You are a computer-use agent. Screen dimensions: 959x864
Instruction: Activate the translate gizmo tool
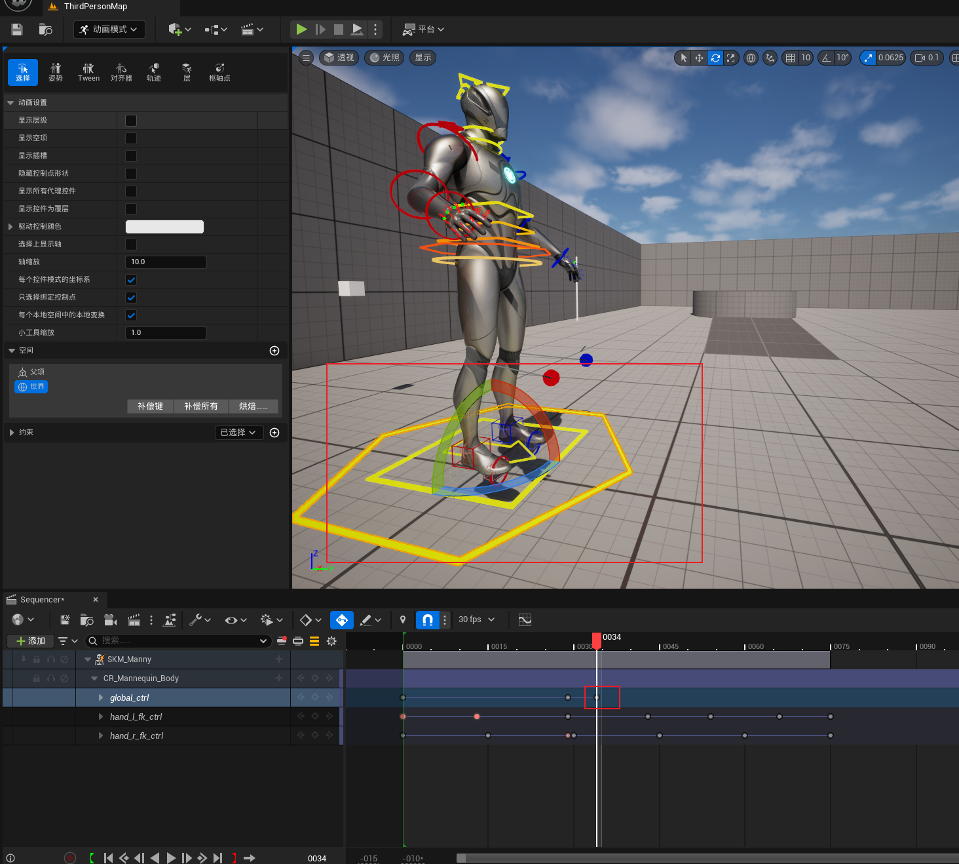(x=699, y=58)
